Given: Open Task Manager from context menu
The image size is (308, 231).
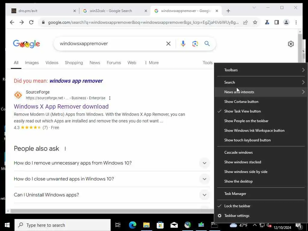Looking at the screenshot, I should [x=261, y=194].
